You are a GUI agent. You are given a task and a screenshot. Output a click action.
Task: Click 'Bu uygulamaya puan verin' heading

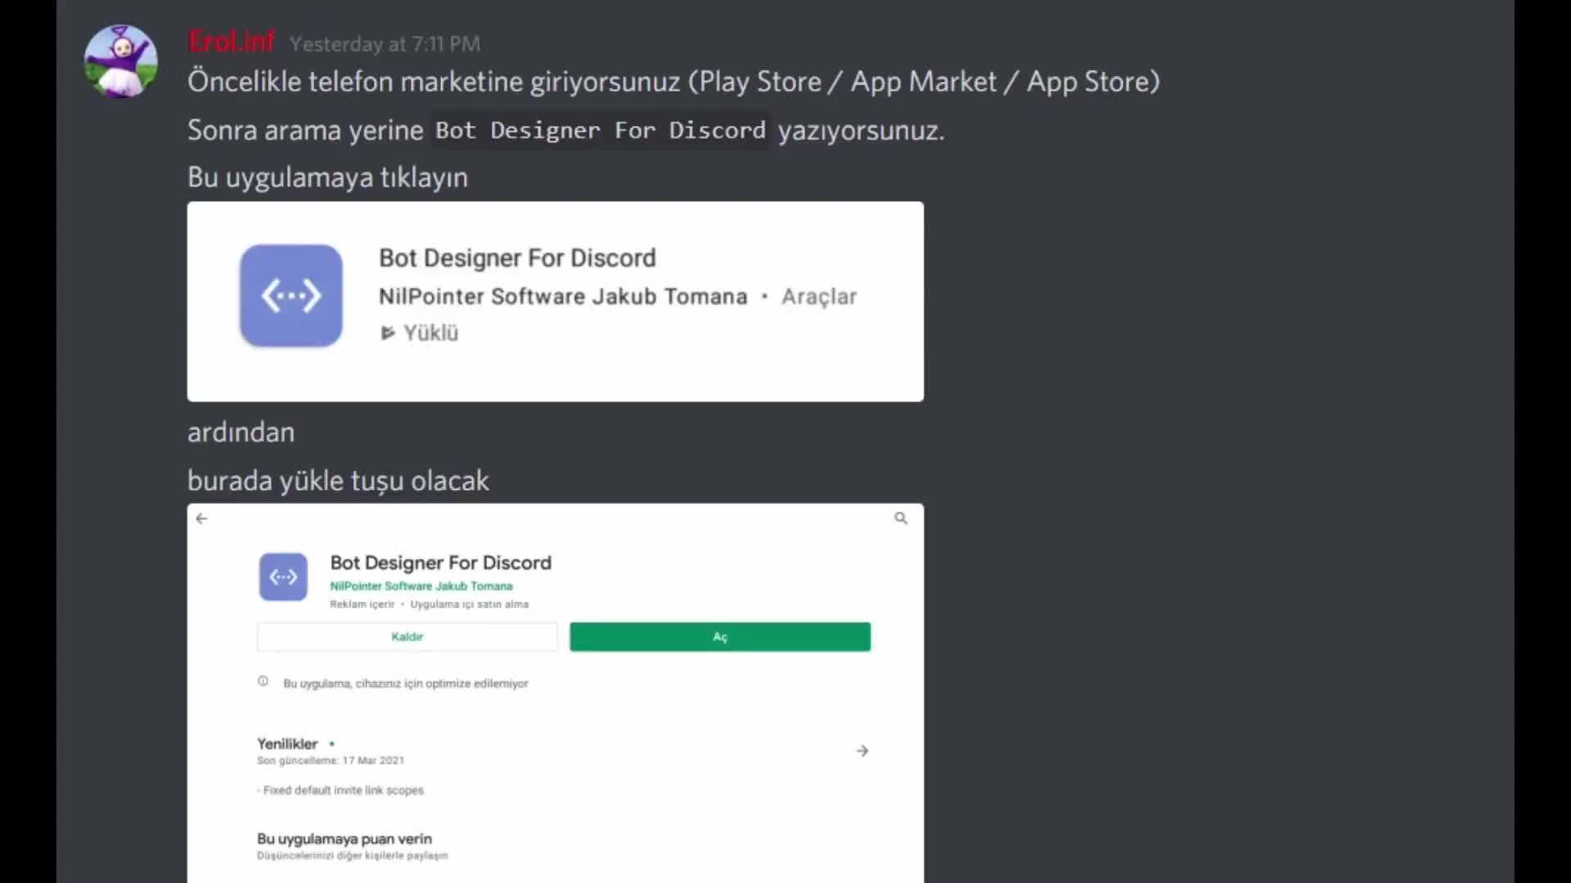[x=344, y=839]
